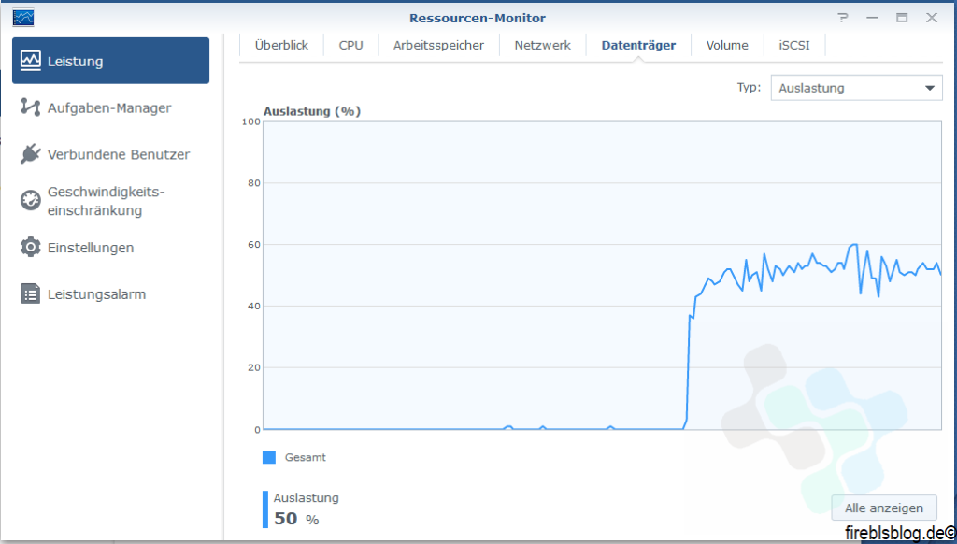
Task: Switch to the CPU tab
Action: pos(351,45)
